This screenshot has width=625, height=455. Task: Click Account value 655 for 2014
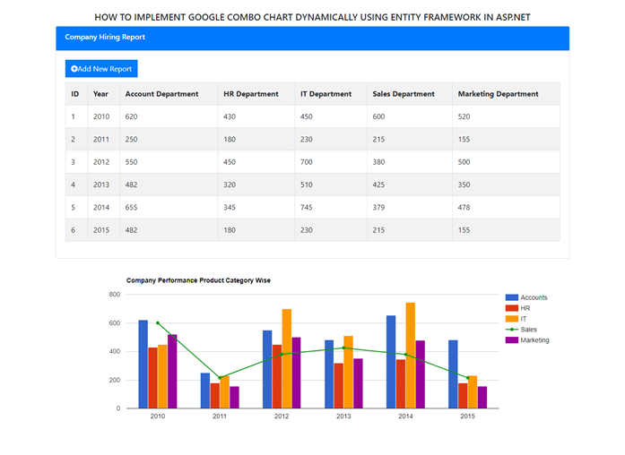[x=131, y=208]
